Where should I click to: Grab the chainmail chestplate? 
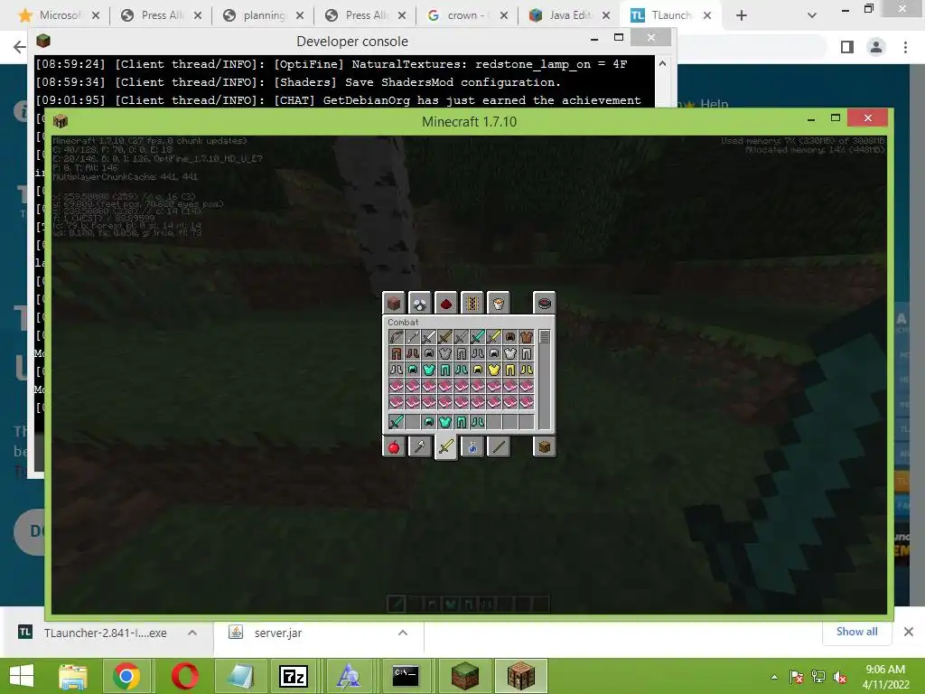[444, 353]
